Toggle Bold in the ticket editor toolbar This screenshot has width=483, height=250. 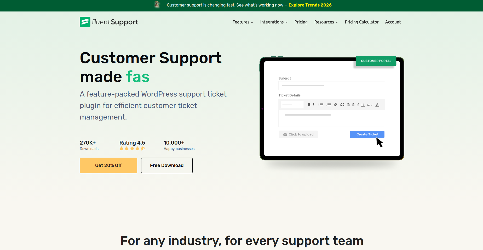[x=309, y=105]
